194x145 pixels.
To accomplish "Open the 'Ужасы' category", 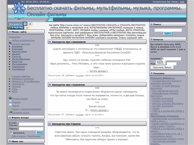I will pyautogui.click(x=16, y=56).
